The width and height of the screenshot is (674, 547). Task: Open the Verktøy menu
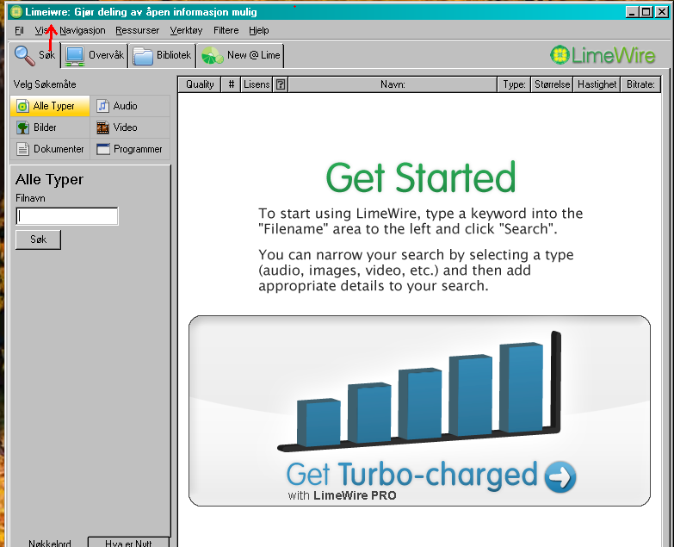pyautogui.click(x=186, y=30)
